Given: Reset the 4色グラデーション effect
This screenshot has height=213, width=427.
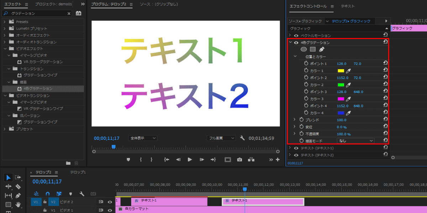Looking at the screenshot, I should (385, 42).
